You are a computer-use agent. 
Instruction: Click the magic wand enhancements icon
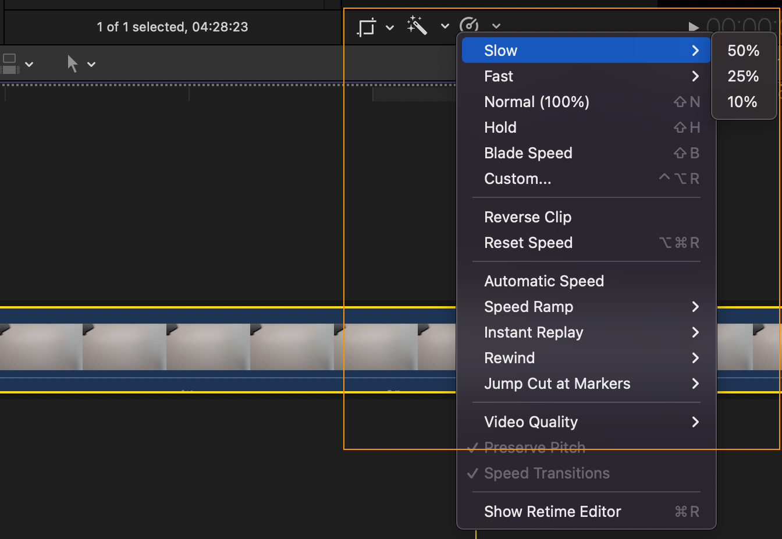tap(417, 26)
